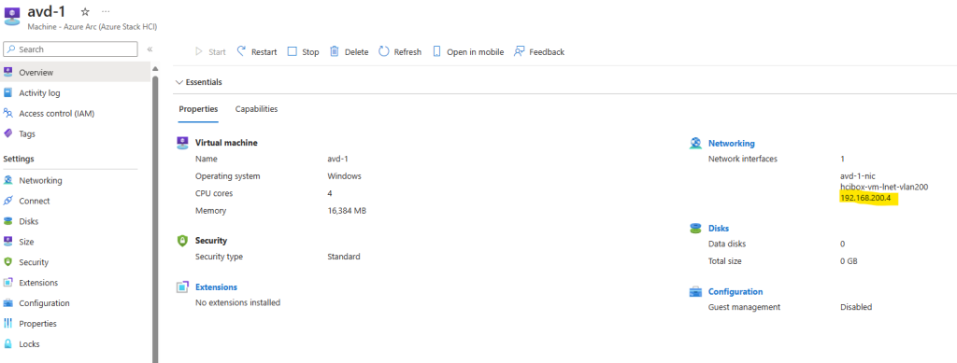957x363 pixels.
Task: Switch to the Properties tab
Action: 198,109
